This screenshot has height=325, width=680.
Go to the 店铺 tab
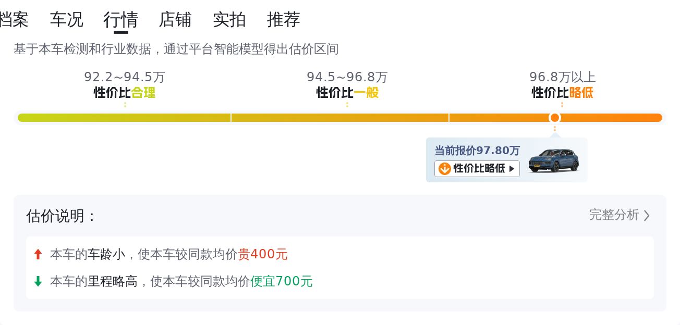point(175,20)
